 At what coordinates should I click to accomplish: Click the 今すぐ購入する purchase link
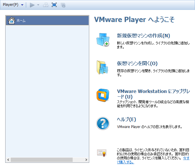[x=153, y=160]
